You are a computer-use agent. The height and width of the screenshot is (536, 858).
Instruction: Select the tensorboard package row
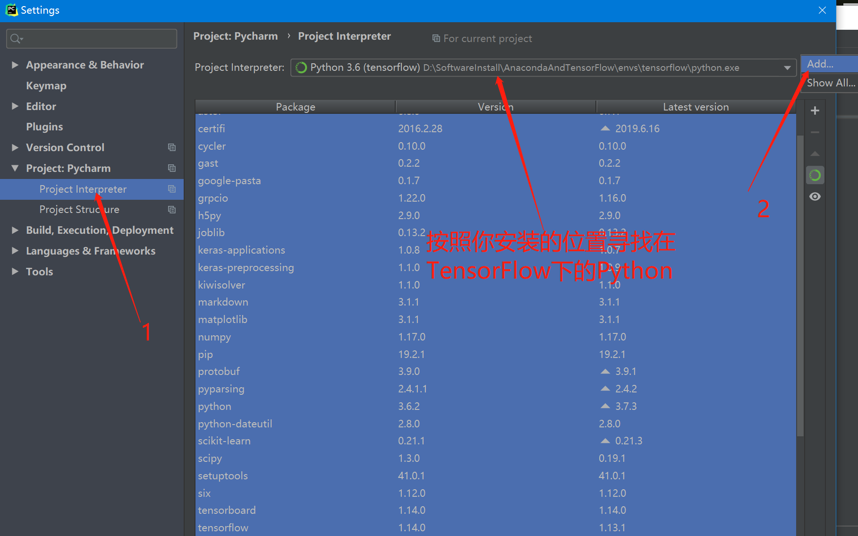coord(495,510)
